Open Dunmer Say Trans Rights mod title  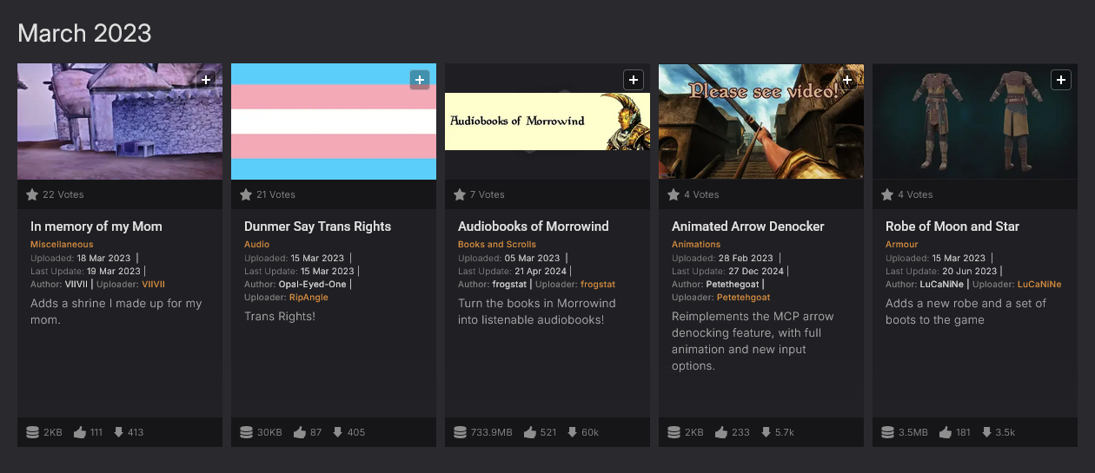coord(318,227)
